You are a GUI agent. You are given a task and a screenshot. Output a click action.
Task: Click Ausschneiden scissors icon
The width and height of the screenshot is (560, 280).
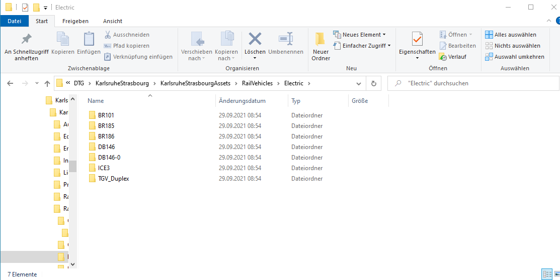(x=108, y=35)
